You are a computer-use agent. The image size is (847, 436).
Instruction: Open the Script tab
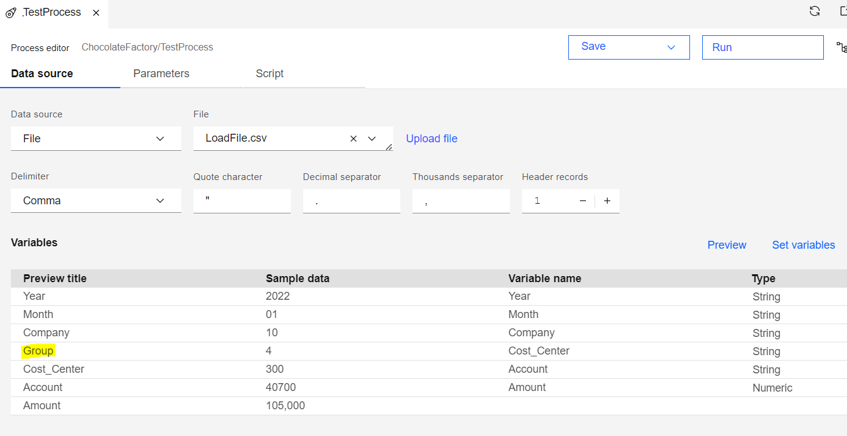tap(269, 74)
